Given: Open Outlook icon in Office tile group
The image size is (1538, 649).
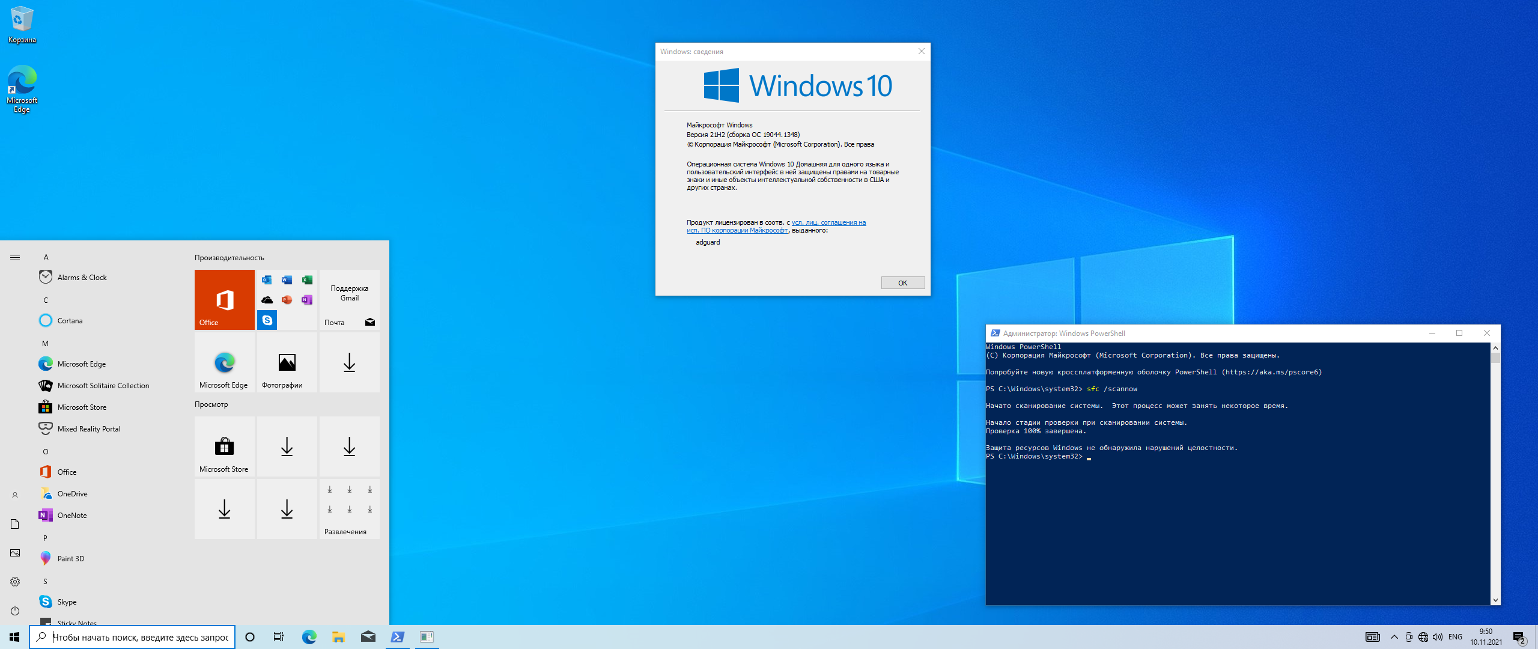Looking at the screenshot, I should tap(267, 280).
